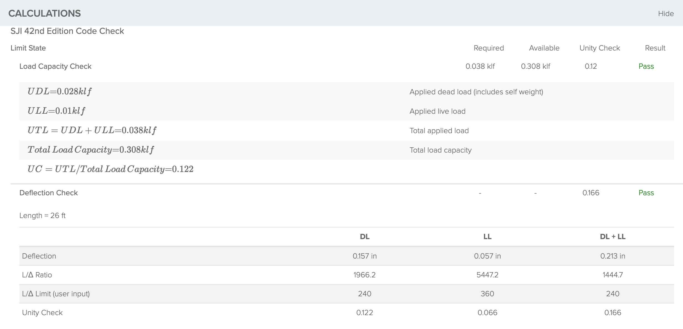Click the Hide link
This screenshot has width=683, height=329.
pos(666,14)
